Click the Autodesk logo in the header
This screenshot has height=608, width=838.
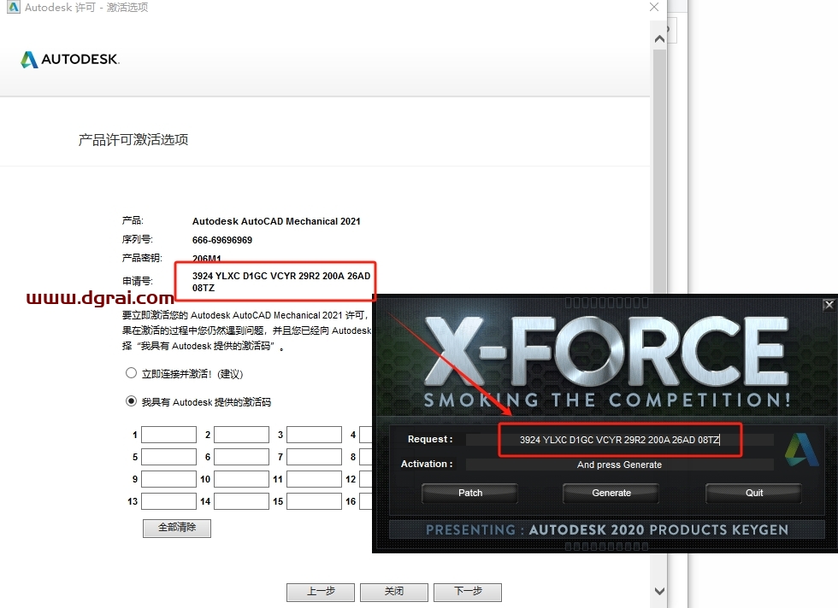tap(70, 59)
